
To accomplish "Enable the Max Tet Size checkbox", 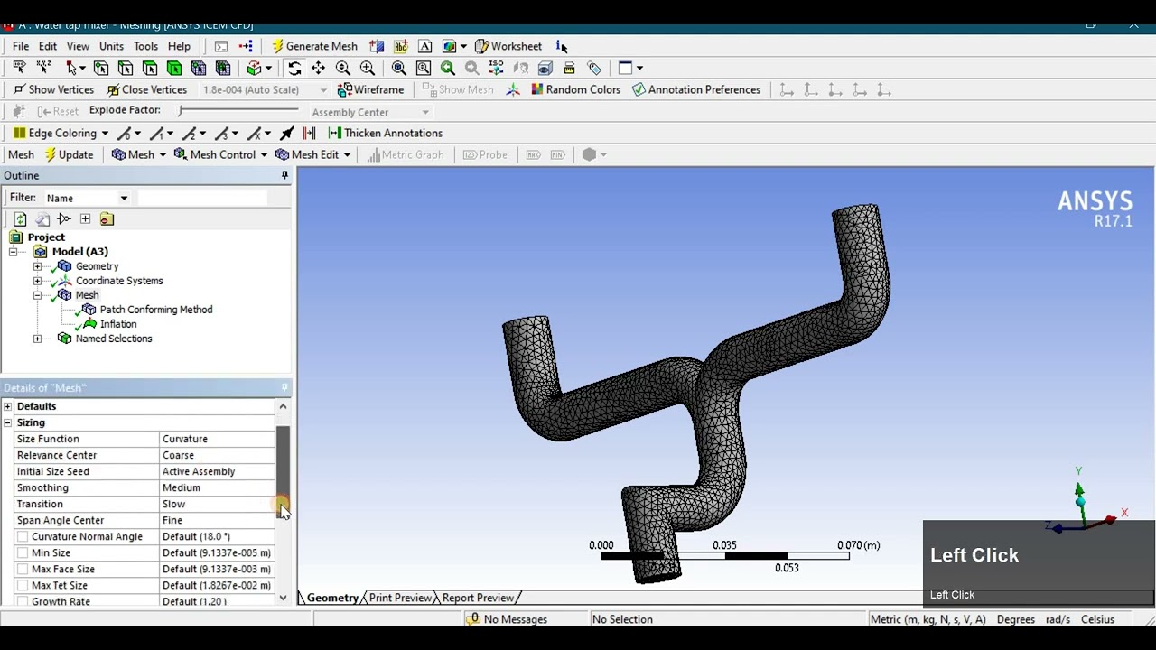I will [x=23, y=585].
